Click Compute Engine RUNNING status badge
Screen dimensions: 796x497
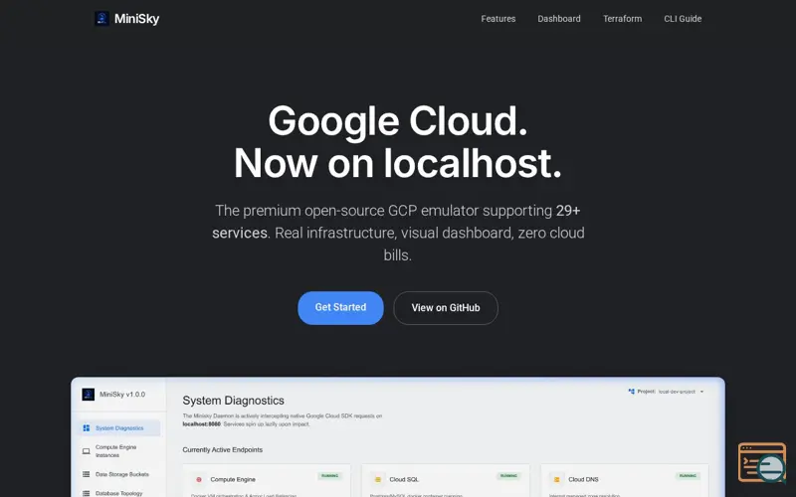(x=330, y=476)
